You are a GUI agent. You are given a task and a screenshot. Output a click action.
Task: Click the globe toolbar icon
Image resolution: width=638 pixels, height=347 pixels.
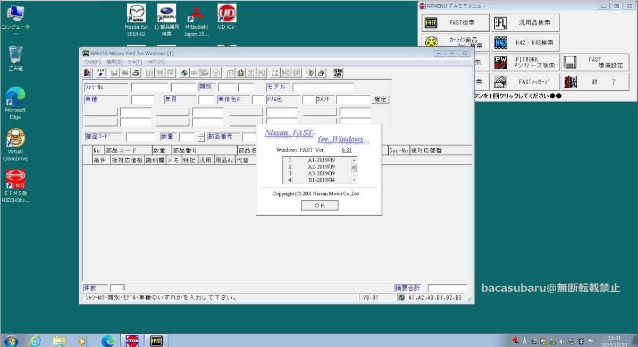(x=183, y=73)
